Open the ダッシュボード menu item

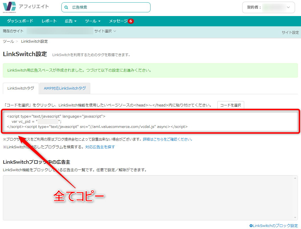(x=20, y=21)
